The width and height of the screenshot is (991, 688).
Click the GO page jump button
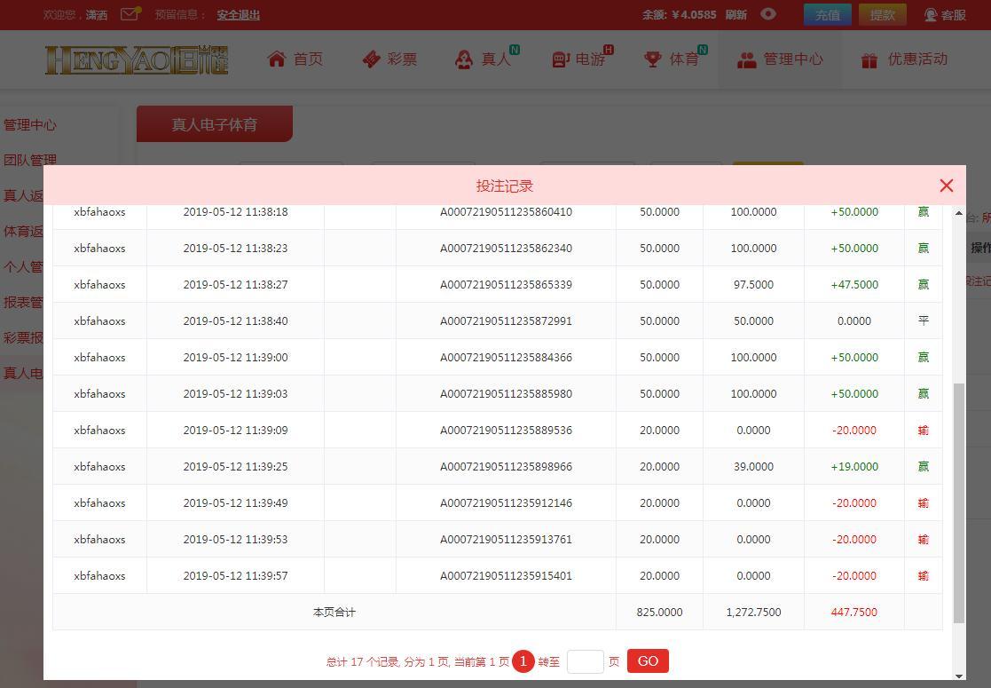[648, 661]
